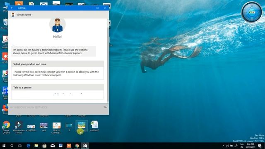
Task: Click the Get Help taskbar icon
Action: pyautogui.click(x=85, y=146)
